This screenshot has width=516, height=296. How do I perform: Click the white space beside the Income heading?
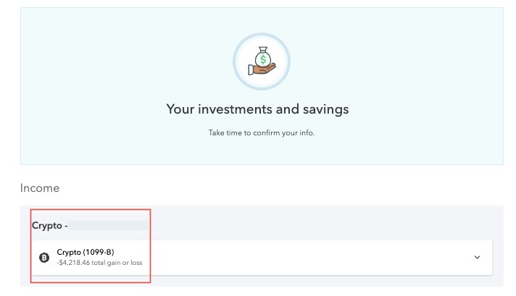point(263,188)
